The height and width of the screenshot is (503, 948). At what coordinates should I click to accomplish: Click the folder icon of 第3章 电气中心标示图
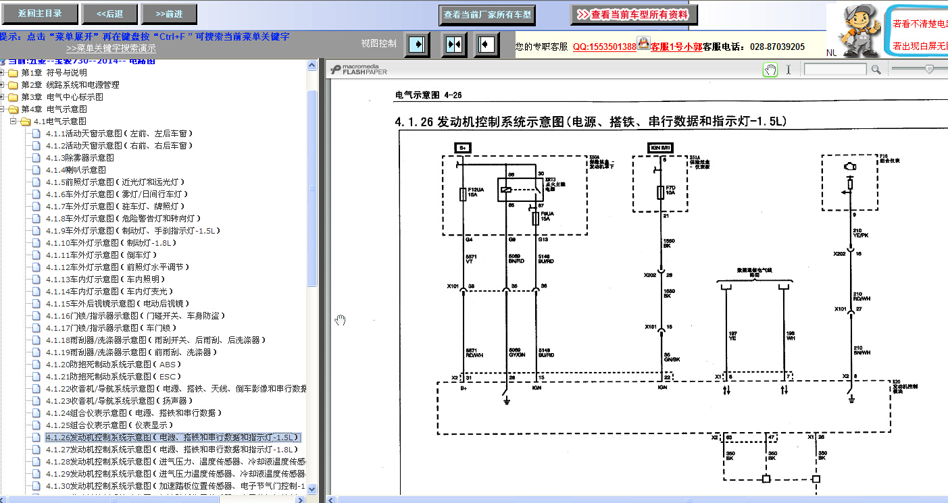[x=13, y=97]
